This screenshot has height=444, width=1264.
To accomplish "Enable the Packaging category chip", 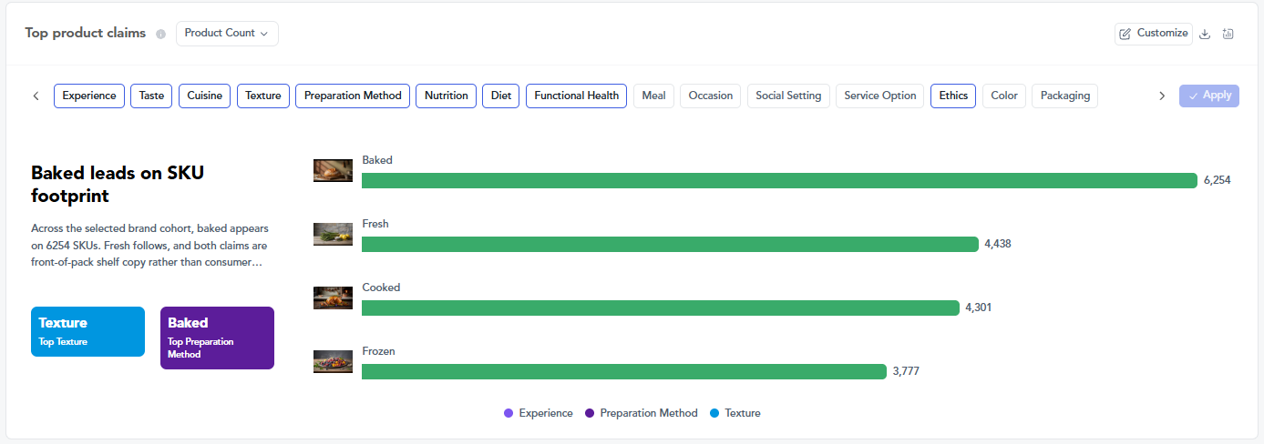I will coord(1065,96).
